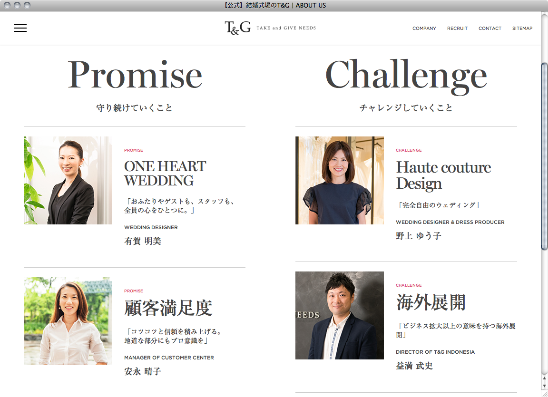Click the photo of 野上 ゆう子
The height and width of the screenshot is (397, 548).
tap(339, 180)
